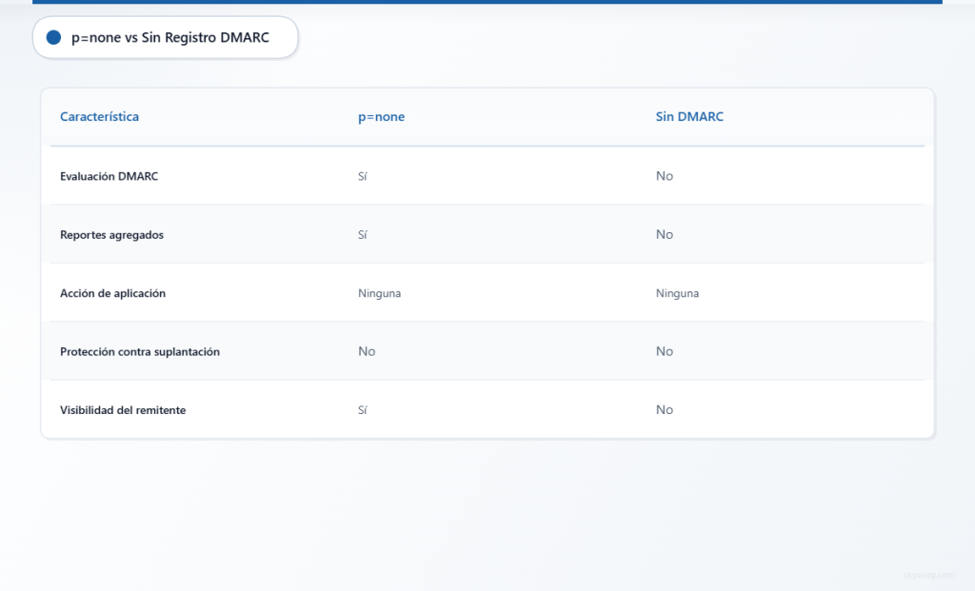Click "Sí" in the Visibilidad del remitente row

pos(363,410)
